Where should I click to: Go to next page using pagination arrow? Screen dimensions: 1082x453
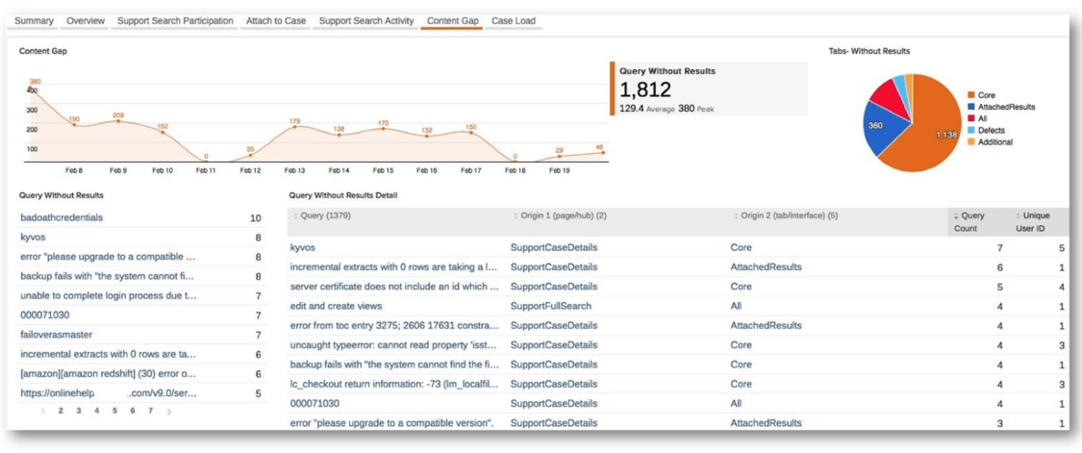coord(169,412)
